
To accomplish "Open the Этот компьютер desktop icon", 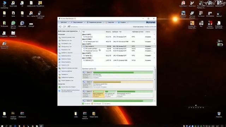I will pos(4,5).
